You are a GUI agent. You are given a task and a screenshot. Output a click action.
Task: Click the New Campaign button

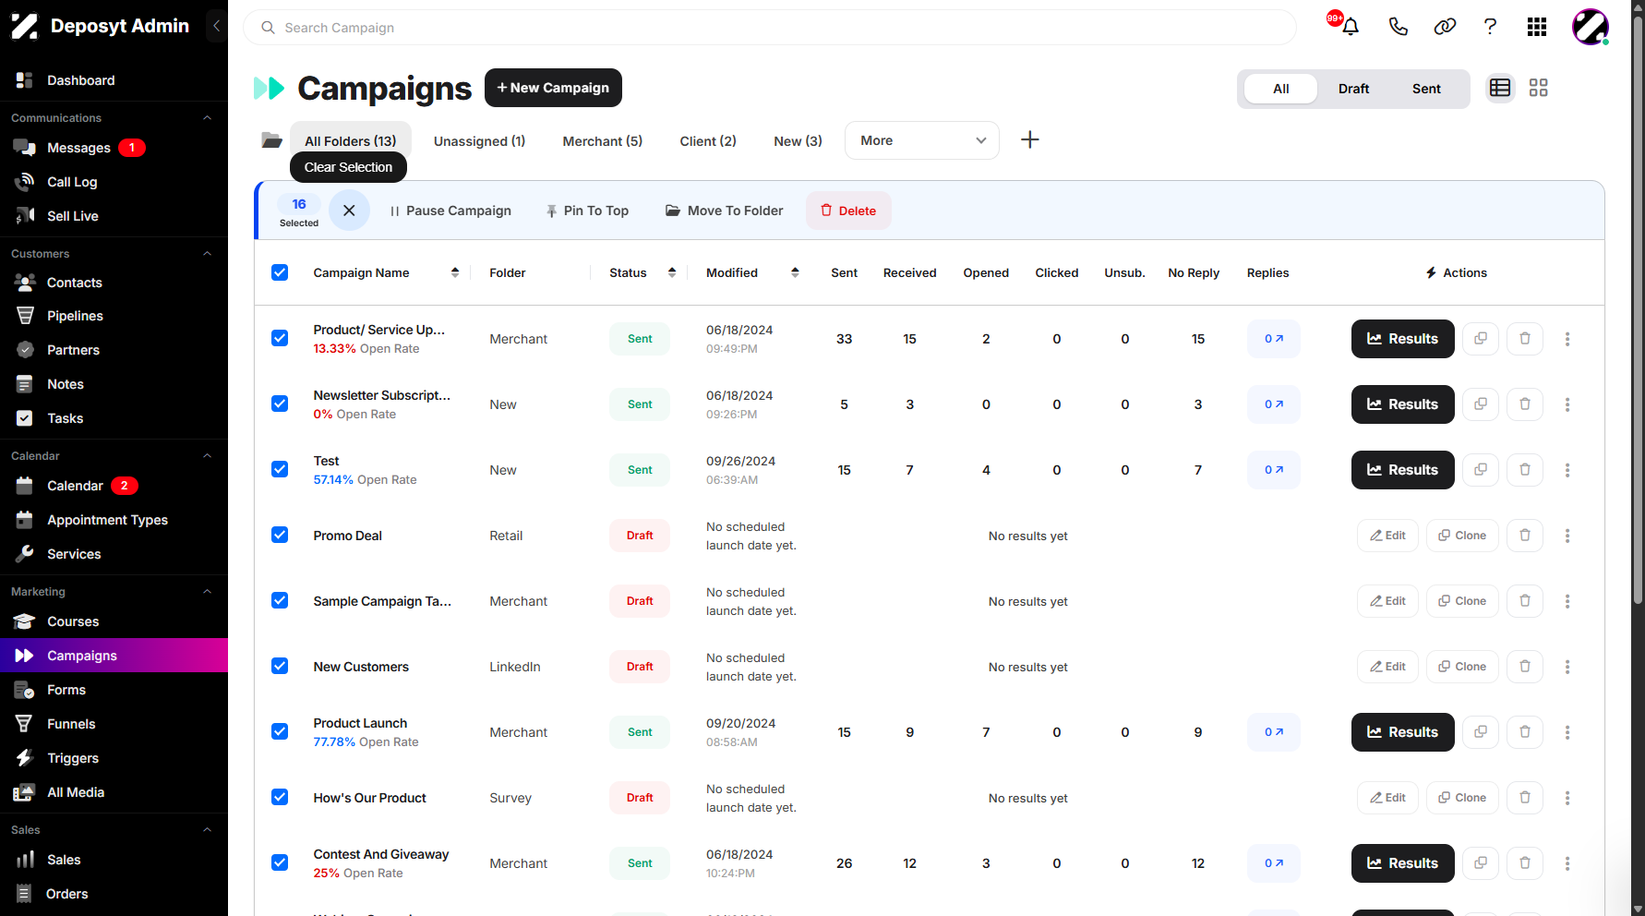tap(553, 88)
